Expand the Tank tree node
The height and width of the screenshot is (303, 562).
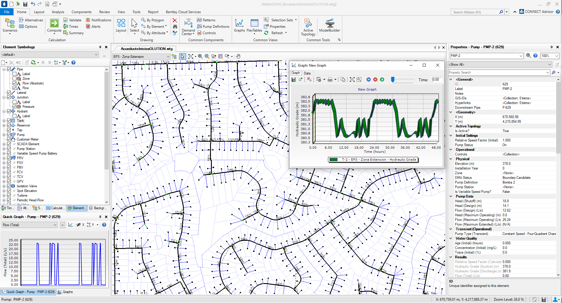point(4,121)
